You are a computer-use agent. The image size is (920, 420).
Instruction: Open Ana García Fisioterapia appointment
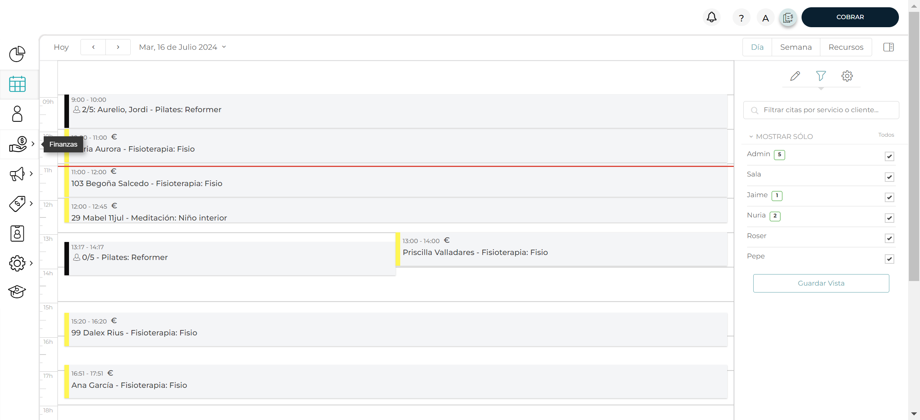[396, 382]
